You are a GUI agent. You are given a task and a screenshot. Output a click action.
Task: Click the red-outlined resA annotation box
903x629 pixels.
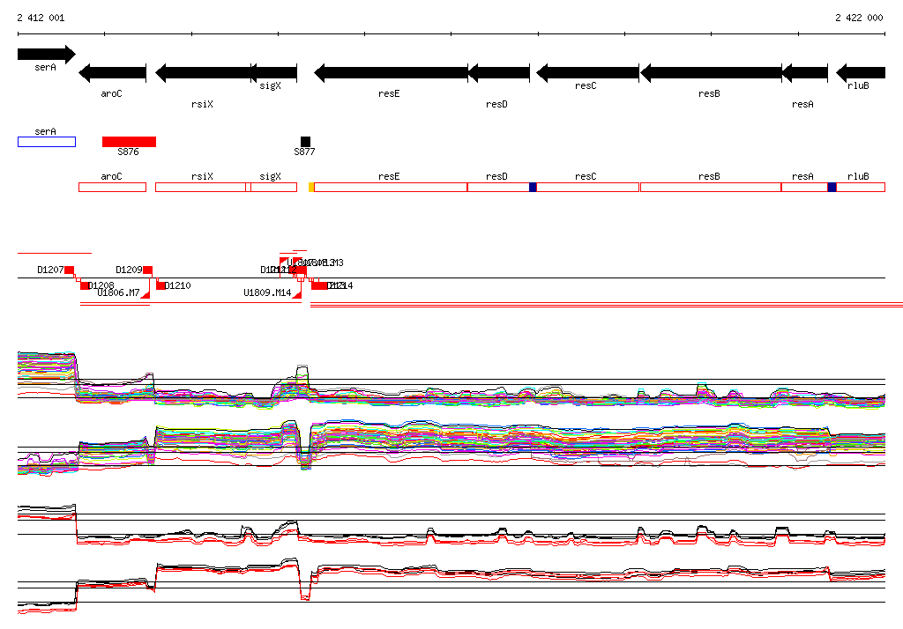point(804,187)
